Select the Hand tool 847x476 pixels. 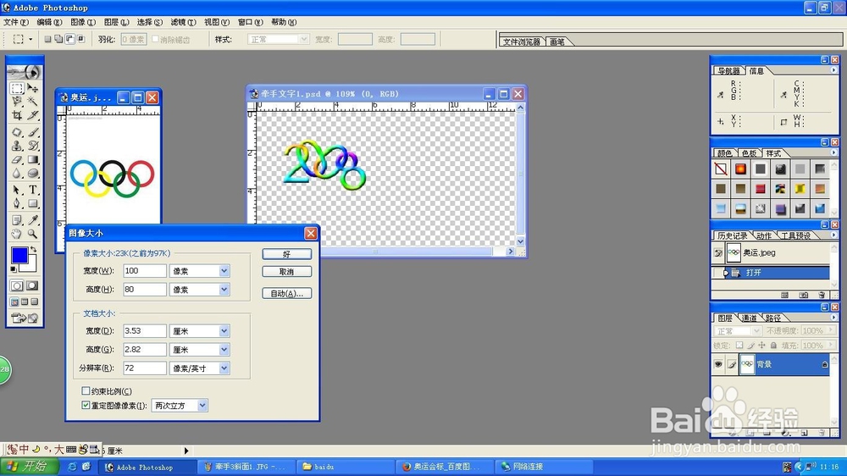click(x=17, y=234)
